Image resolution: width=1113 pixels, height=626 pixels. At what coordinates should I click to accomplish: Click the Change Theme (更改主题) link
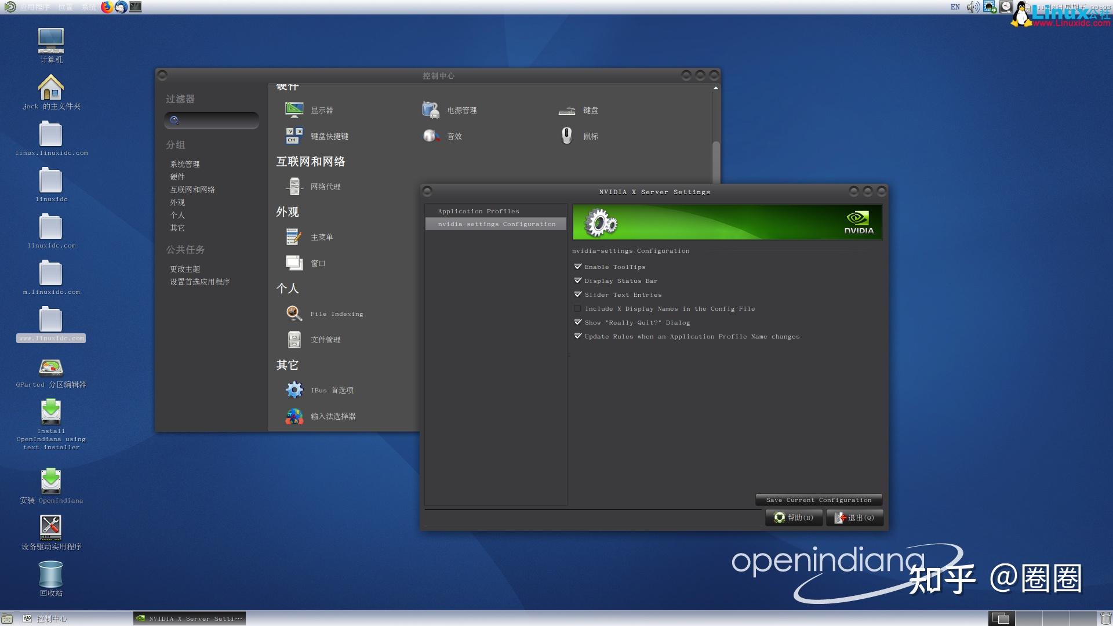tap(185, 269)
